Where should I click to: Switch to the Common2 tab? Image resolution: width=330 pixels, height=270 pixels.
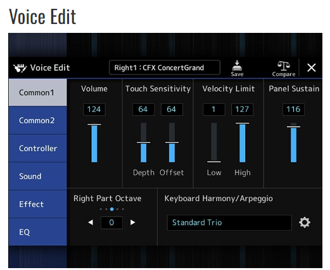tap(38, 120)
